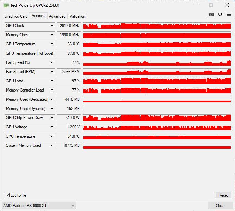This screenshot has height=211, width=235.
Task: Open the Memory Controller Load dropdown
Action: click(x=52, y=90)
